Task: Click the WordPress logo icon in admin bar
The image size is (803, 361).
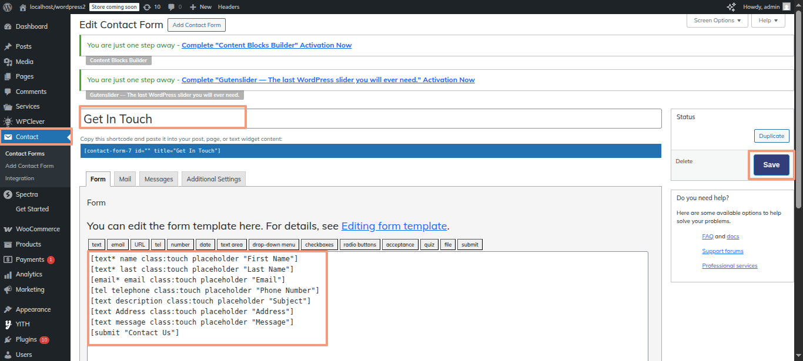Action: click(8, 7)
